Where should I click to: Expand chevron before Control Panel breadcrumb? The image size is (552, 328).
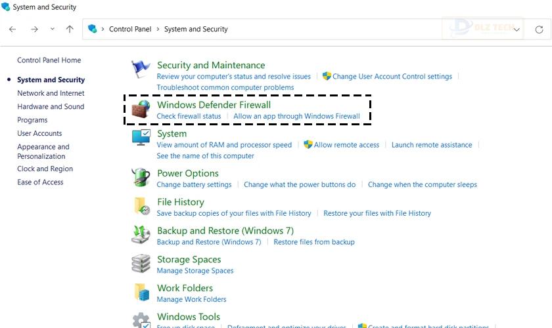pyautogui.click(x=103, y=29)
